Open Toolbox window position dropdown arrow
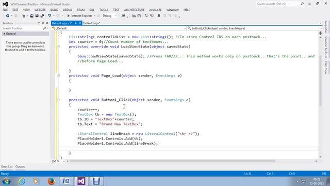Viewport: 330px width, 186px height. click(x=39, y=23)
